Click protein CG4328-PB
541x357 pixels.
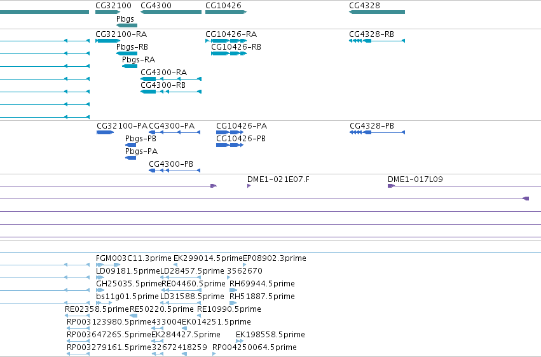pos(377,132)
